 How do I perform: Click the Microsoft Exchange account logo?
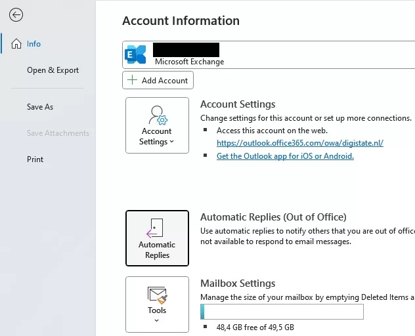(135, 54)
